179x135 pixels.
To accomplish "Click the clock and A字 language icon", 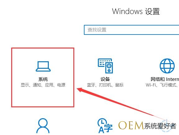I will tap(105, 126).
